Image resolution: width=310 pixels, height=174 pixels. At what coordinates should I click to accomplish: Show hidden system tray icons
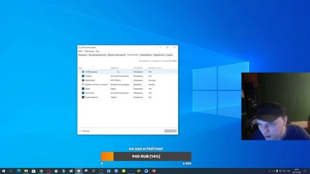pos(269,171)
